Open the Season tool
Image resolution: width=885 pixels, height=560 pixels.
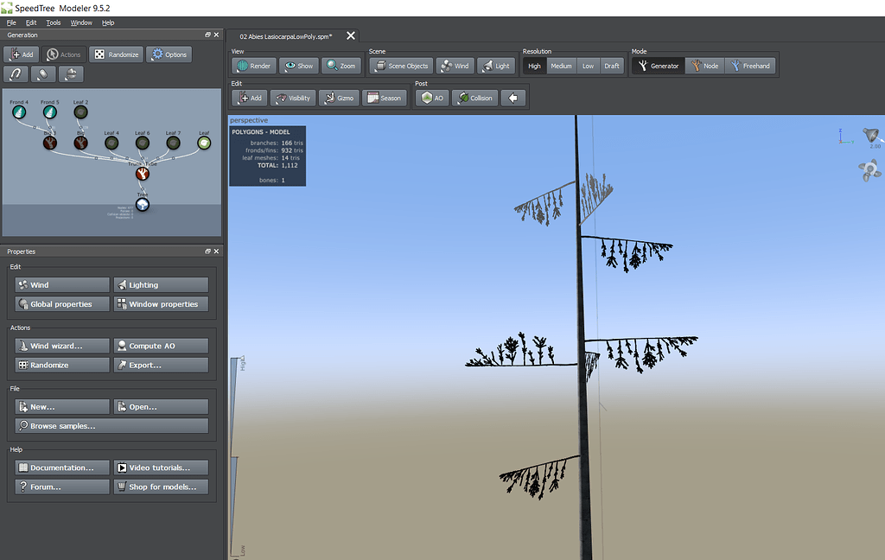pyautogui.click(x=385, y=97)
